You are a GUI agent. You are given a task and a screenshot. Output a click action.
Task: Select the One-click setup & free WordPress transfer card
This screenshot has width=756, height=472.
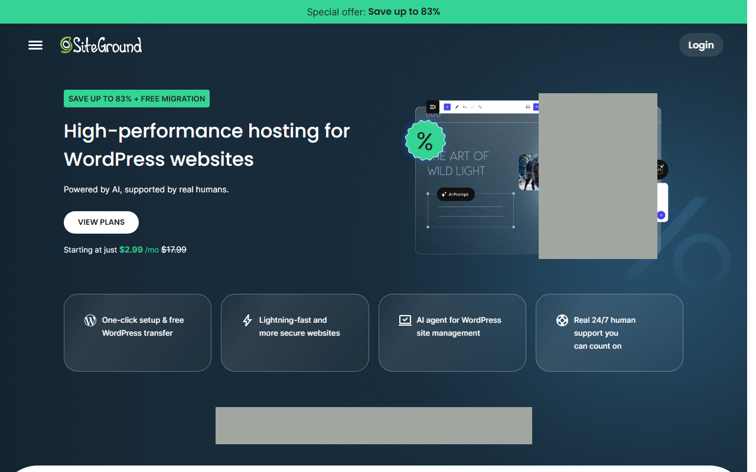(138, 333)
